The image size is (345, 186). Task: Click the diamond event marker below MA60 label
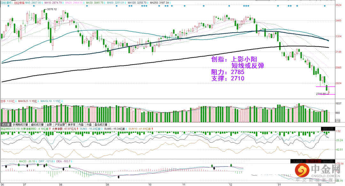(x=117, y=6)
